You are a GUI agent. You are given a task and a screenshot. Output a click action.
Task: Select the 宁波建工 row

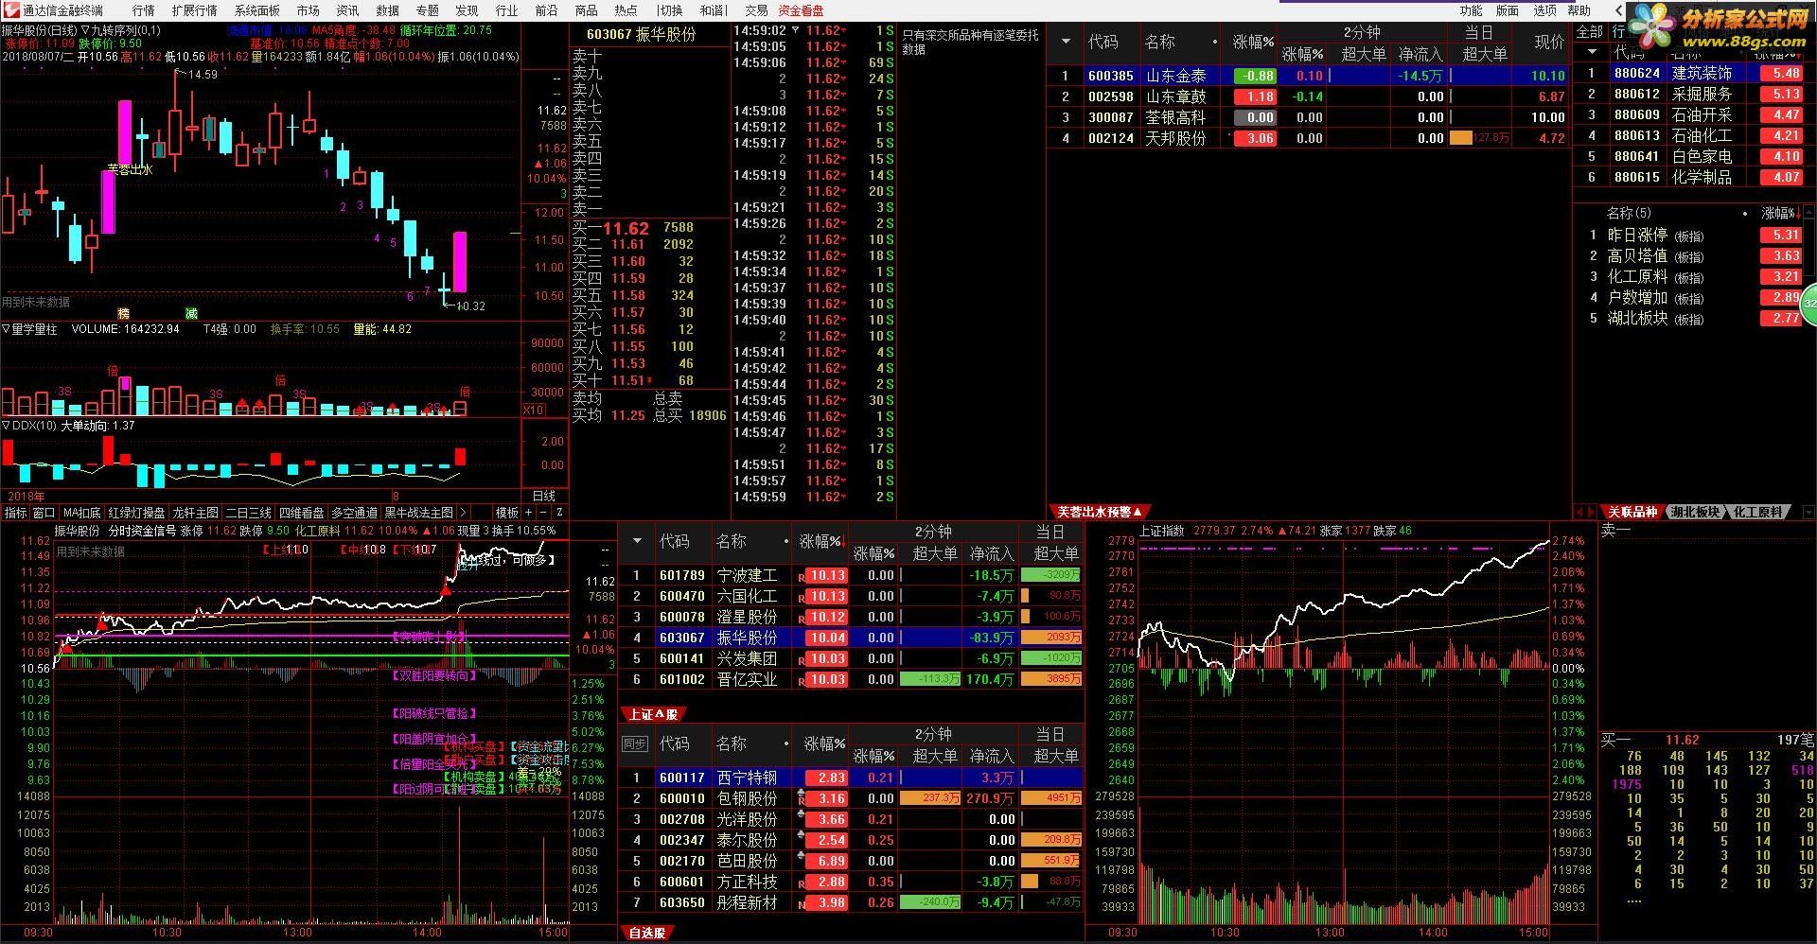click(x=851, y=575)
